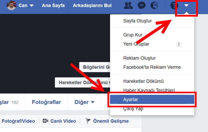
Task: Click the Canlı Video camera icon
Action: click(x=45, y=121)
